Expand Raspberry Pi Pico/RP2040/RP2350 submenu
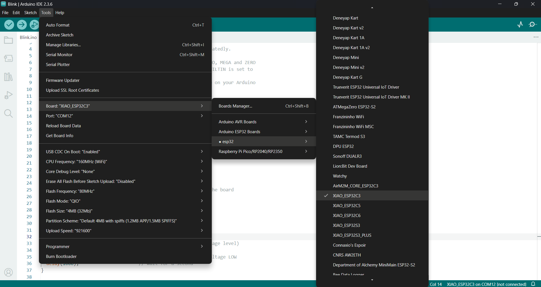The width and height of the screenshot is (541, 287). [264, 151]
